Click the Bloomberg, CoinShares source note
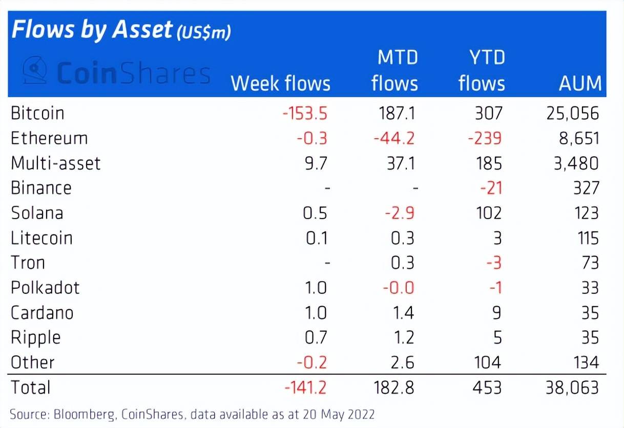 click(192, 414)
